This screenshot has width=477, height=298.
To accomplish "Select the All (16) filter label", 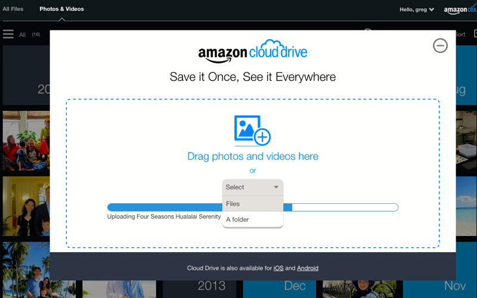I will click(29, 35).
